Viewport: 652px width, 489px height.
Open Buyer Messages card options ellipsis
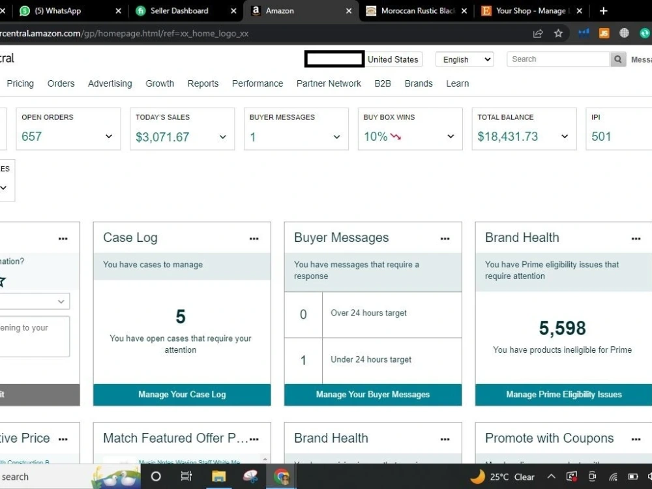coord(445,239)
